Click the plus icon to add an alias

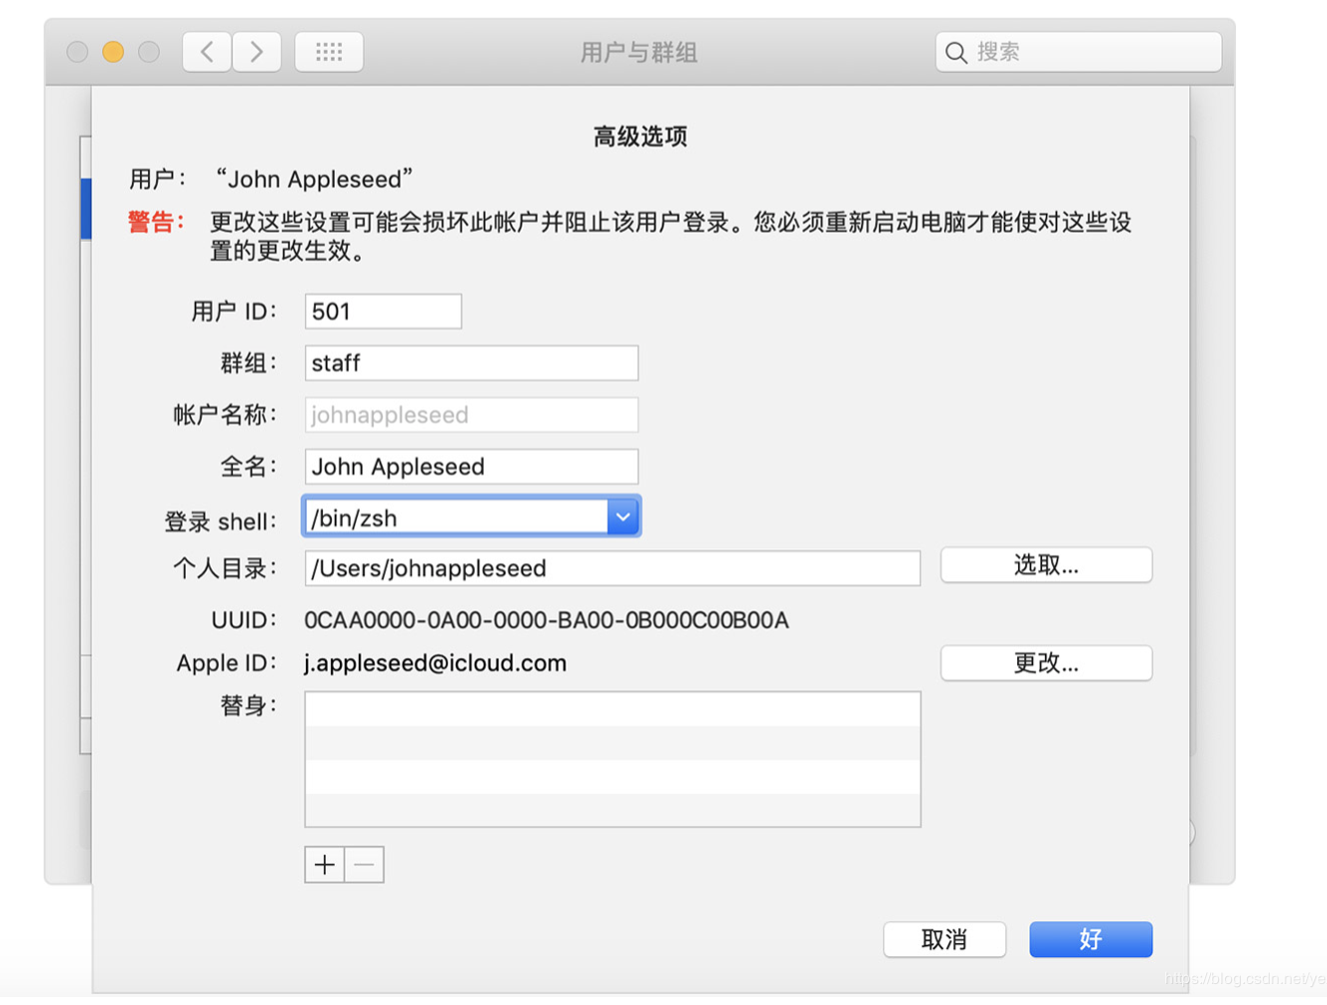click(324, 864)
